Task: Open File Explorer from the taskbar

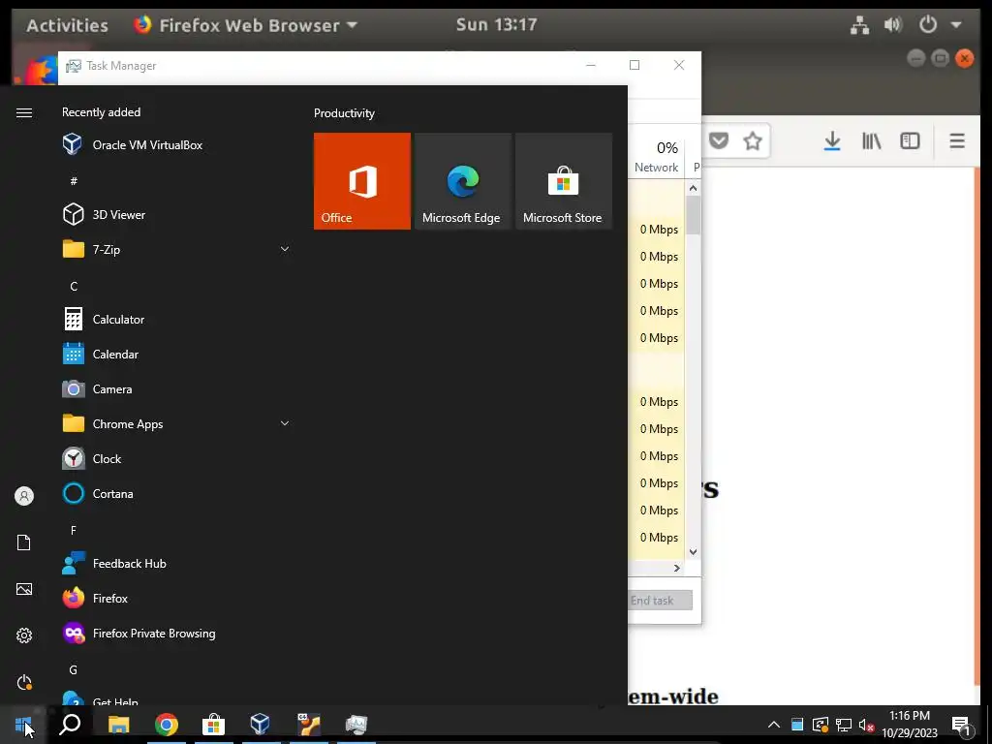Action: tap(118, 724)
